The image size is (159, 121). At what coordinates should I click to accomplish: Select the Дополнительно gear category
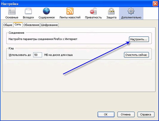[131, 13]
